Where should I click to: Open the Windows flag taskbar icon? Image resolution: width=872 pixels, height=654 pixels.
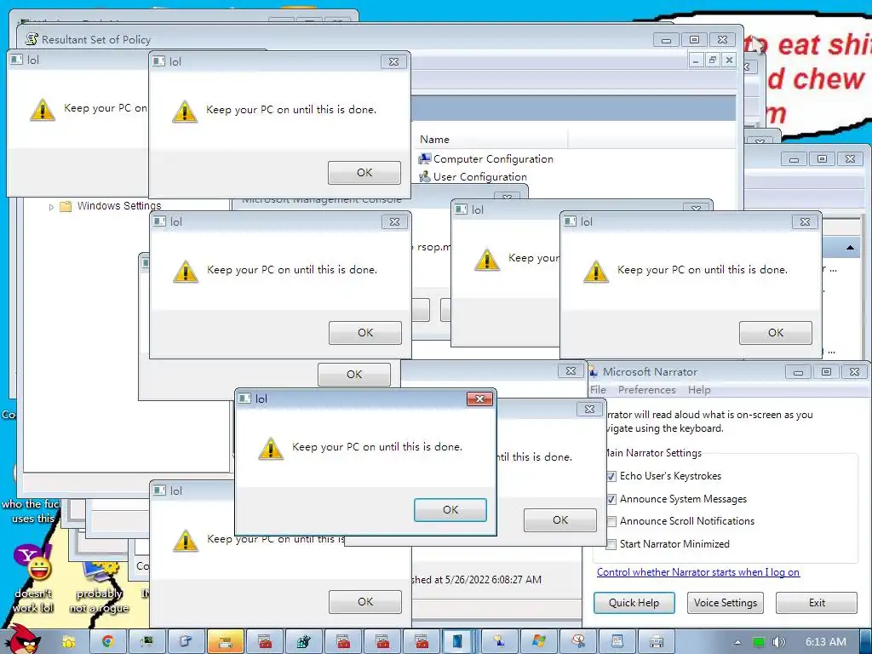pos(538,642)
